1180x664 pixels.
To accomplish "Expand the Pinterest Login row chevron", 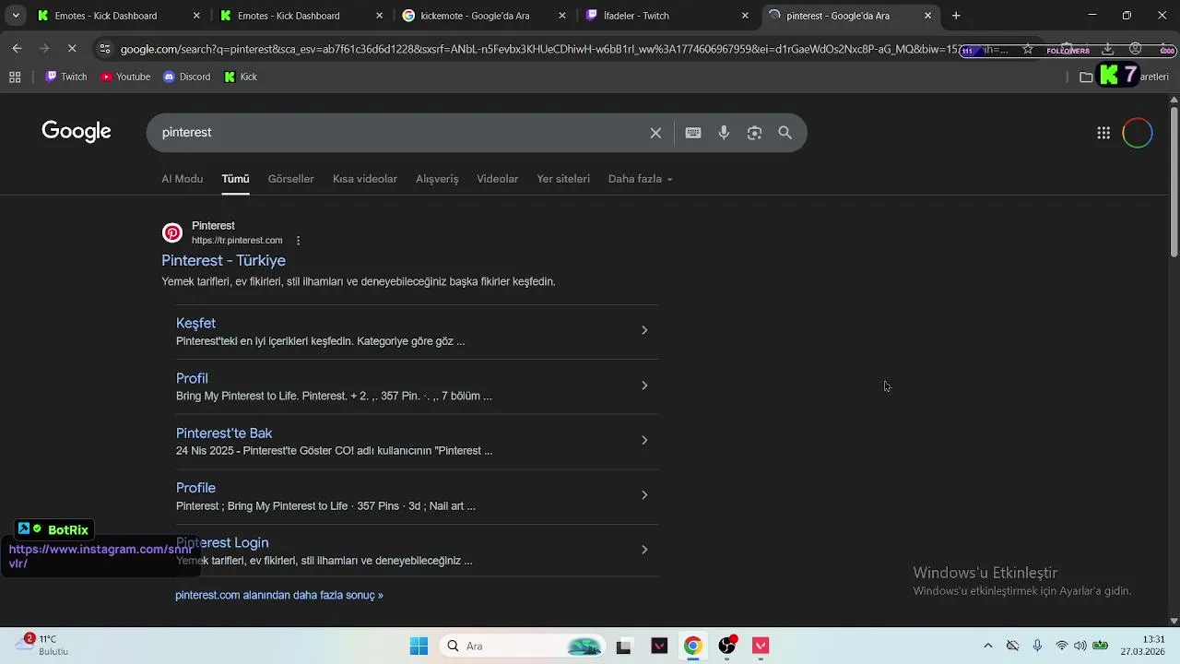I will click(x=644, y=550).
